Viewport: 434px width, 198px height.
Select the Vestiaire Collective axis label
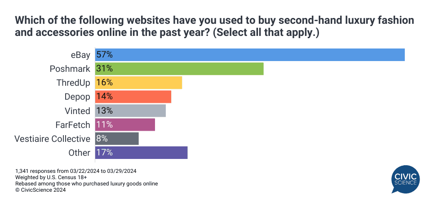point(52,138)
